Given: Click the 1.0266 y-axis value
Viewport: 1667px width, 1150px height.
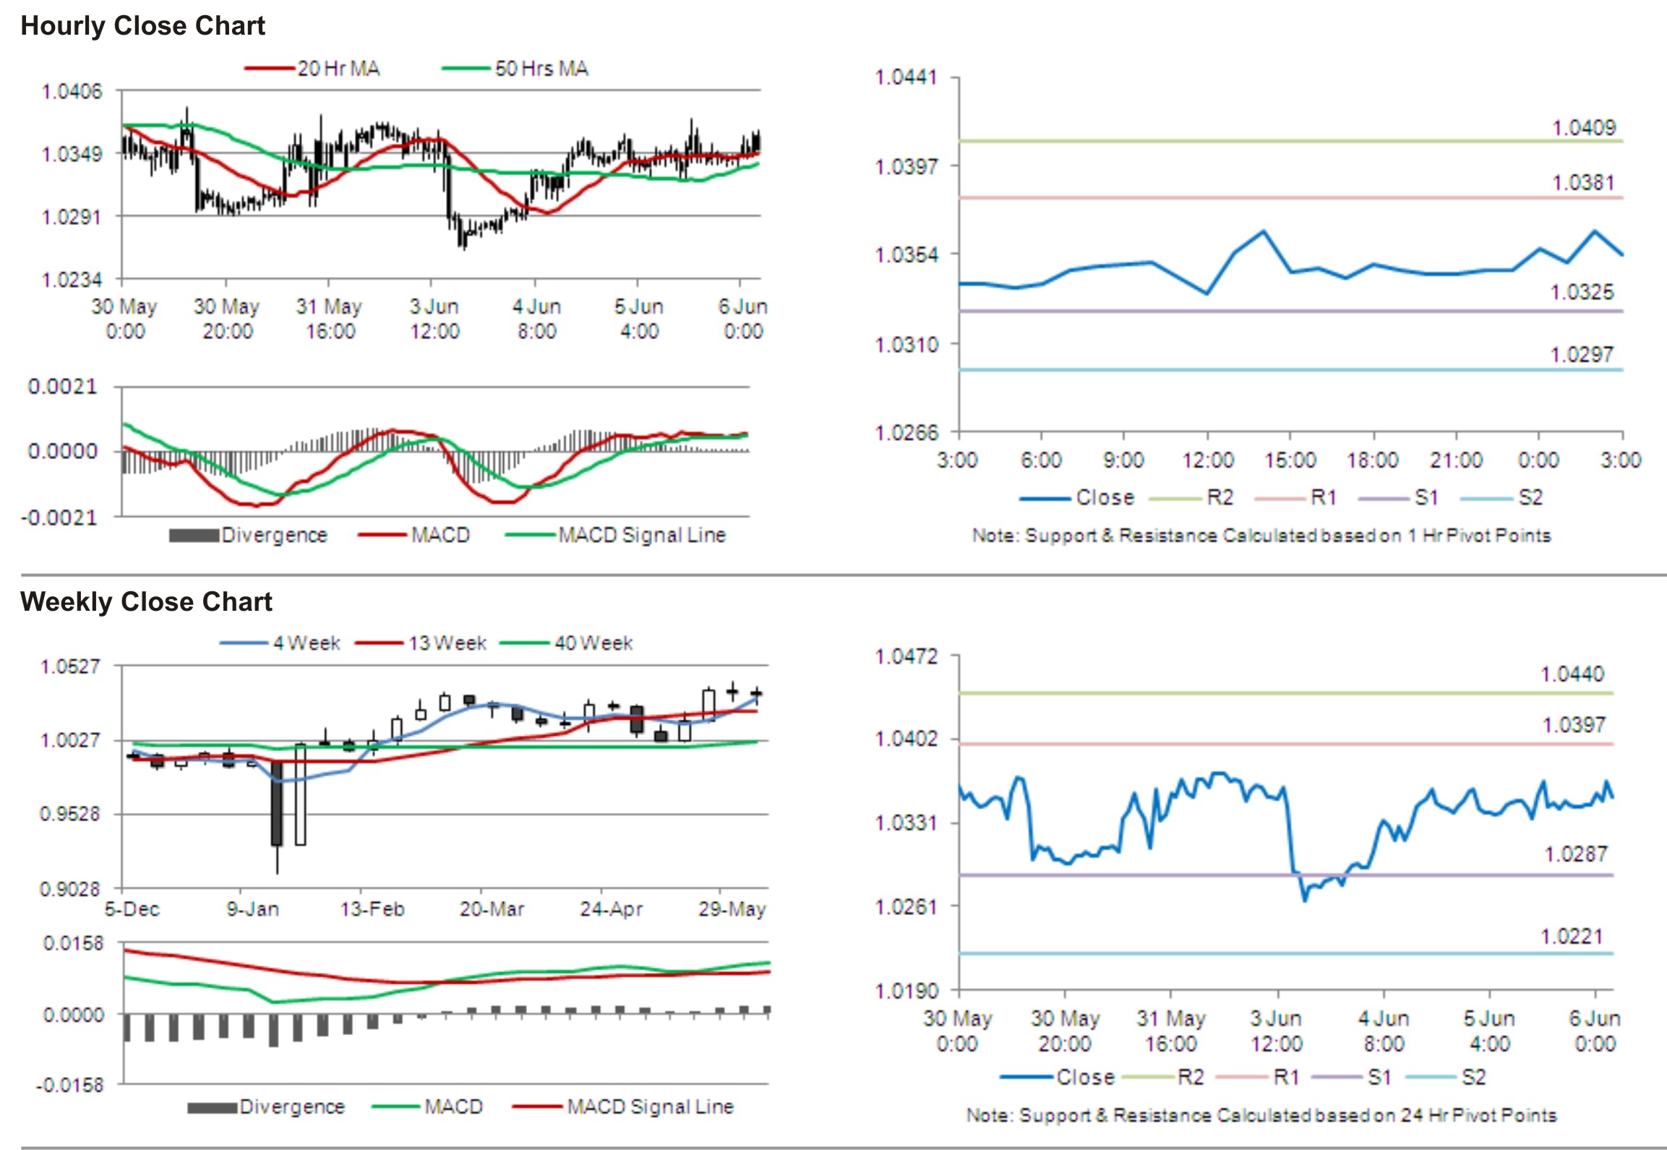Looking at the screenshot, I should [x=906, y=433].
